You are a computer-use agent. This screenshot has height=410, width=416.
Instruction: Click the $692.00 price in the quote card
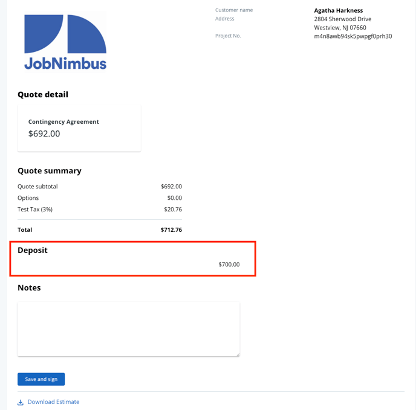pos(44,133)
